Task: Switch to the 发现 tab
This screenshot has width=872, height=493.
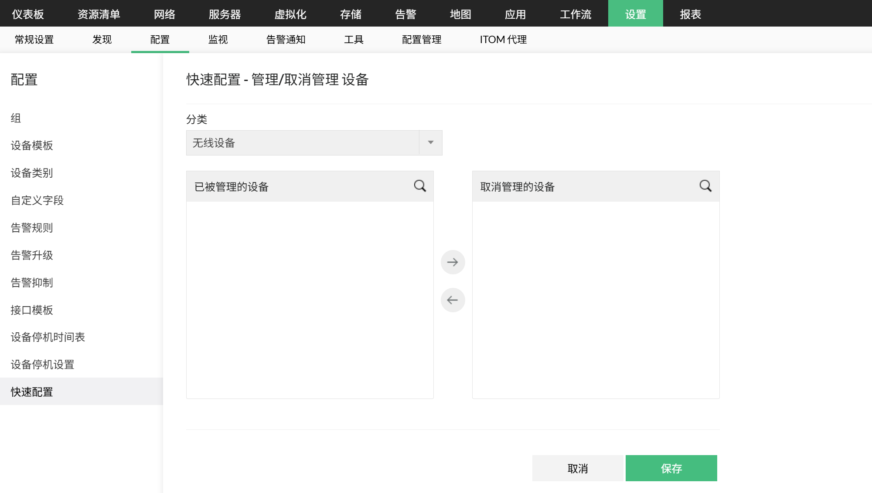Action: pyautogui.click(x=102, y=40)
